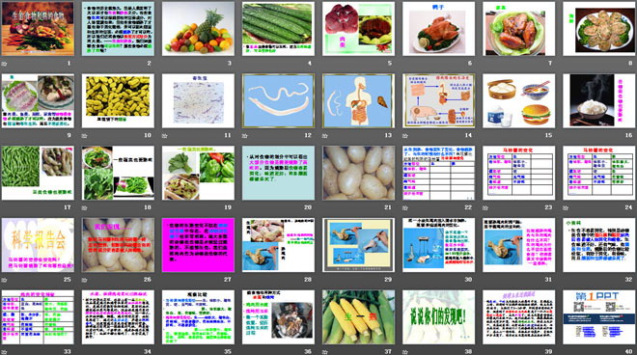Select slide 12 showing the white tapeworm
637x355 pixels.
pos(278,100)
